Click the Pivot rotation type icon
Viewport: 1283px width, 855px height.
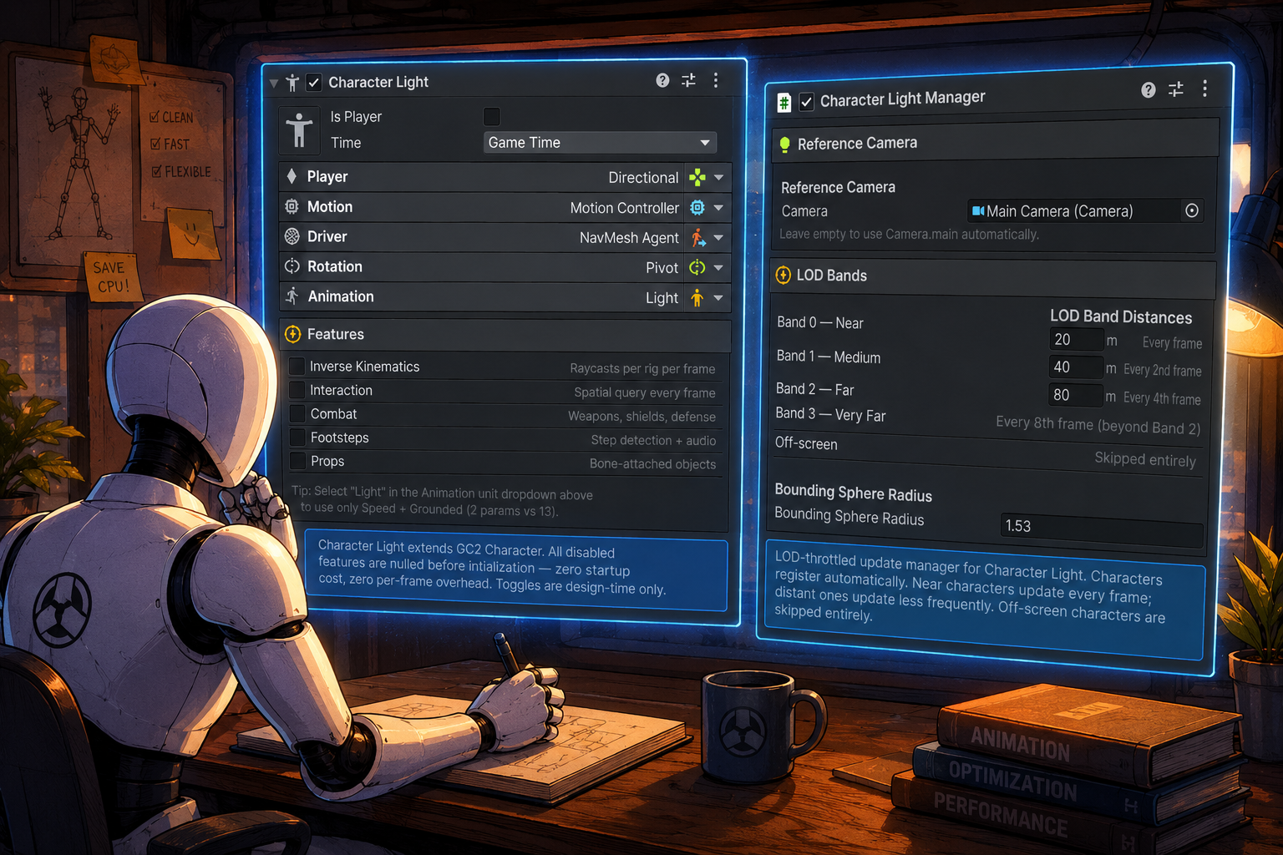[x=697, y=267]
